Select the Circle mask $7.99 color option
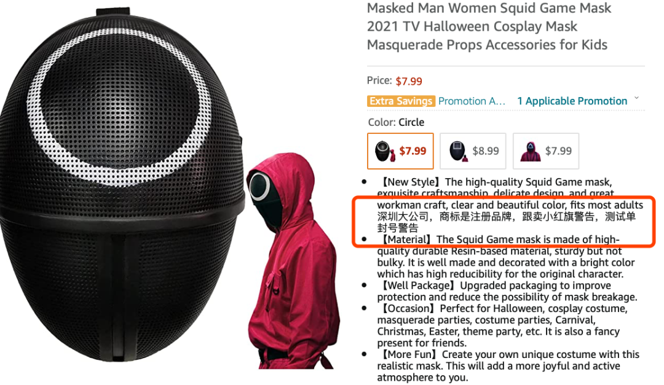Viewport: 664px width, 385px height. click(x=400, y=151)
